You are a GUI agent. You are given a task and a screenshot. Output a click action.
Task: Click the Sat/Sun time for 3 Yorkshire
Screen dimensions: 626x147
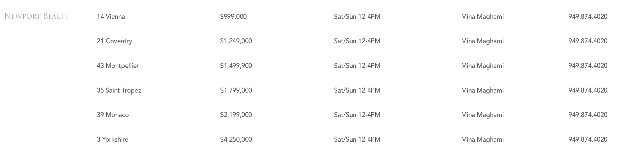point(357,139)
